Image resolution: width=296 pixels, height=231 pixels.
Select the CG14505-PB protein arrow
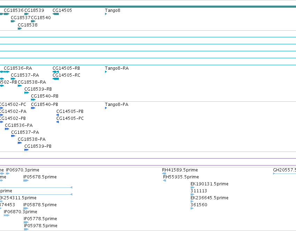[58, 115]
